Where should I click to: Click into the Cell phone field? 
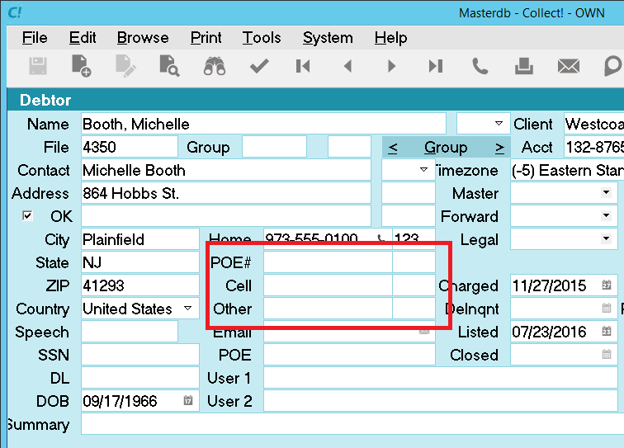coord(328,285)
